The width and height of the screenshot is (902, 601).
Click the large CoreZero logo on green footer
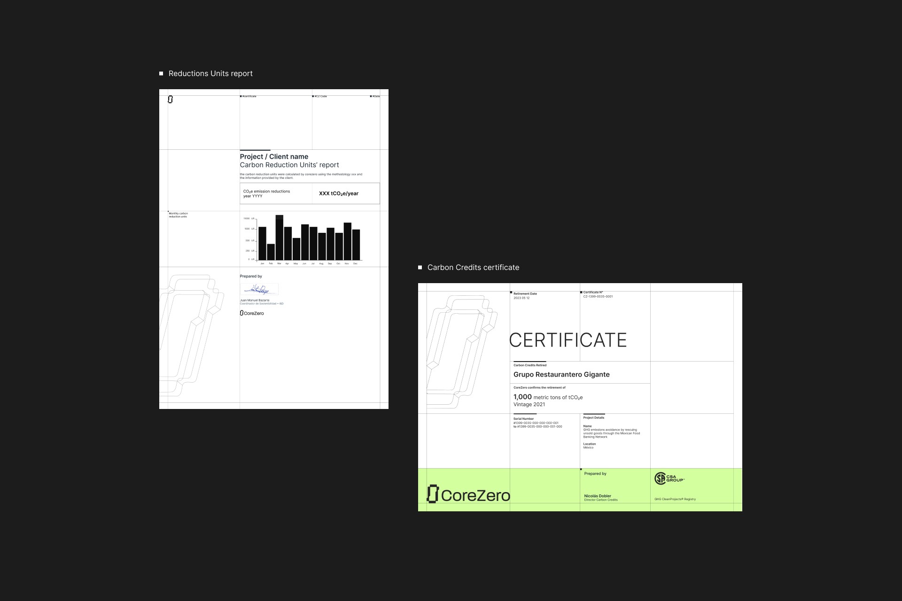[468, 494]
